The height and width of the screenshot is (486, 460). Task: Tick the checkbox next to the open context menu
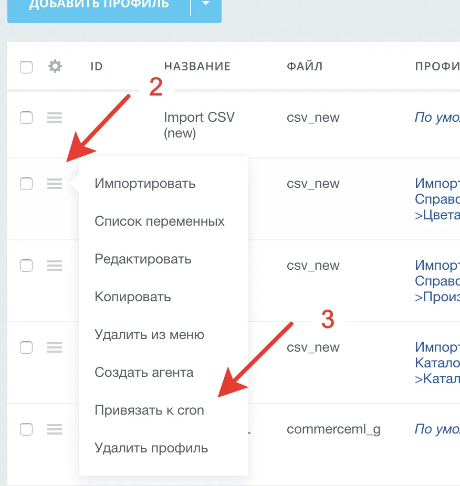(26, 184)
